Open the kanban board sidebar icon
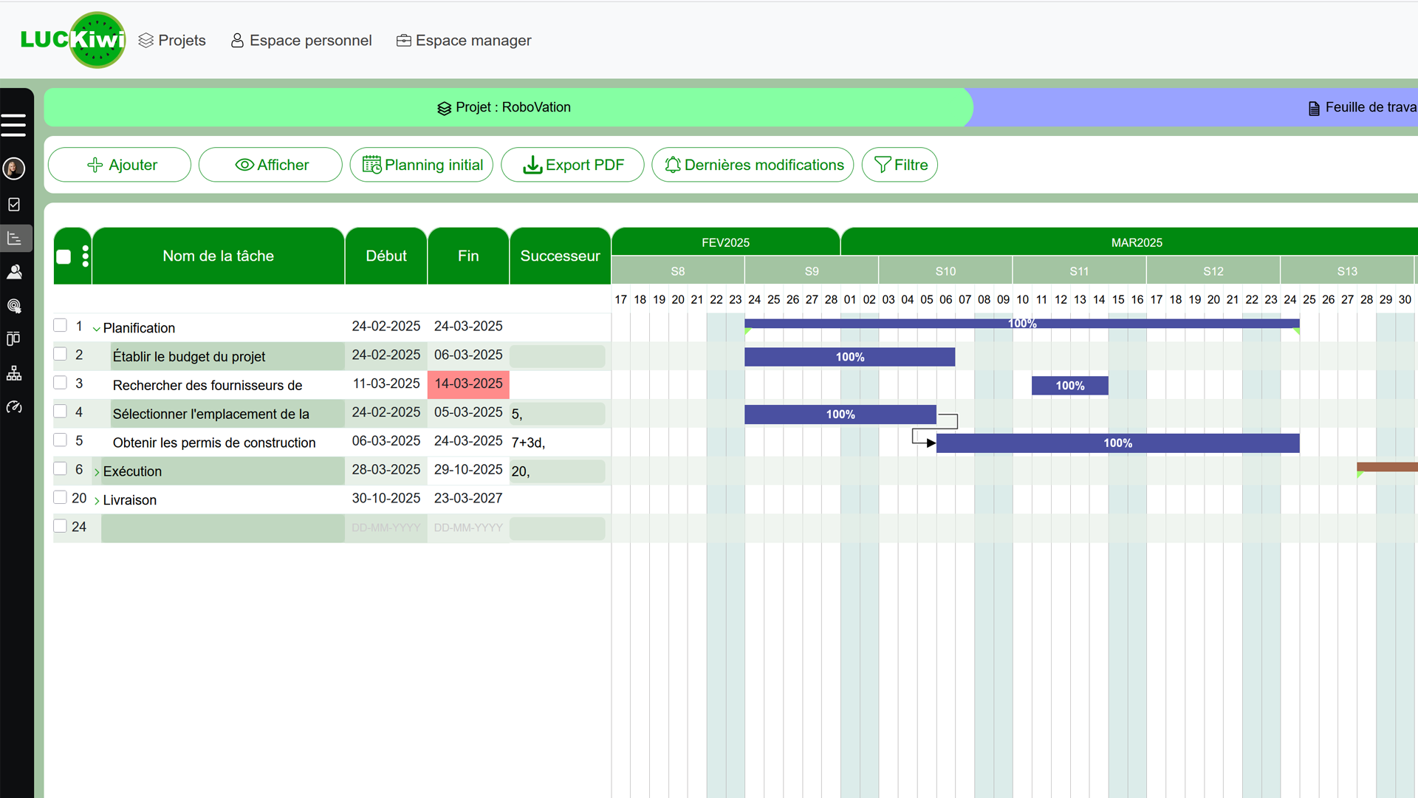Screen dimensions: 1418x798 tap(14, 339)
